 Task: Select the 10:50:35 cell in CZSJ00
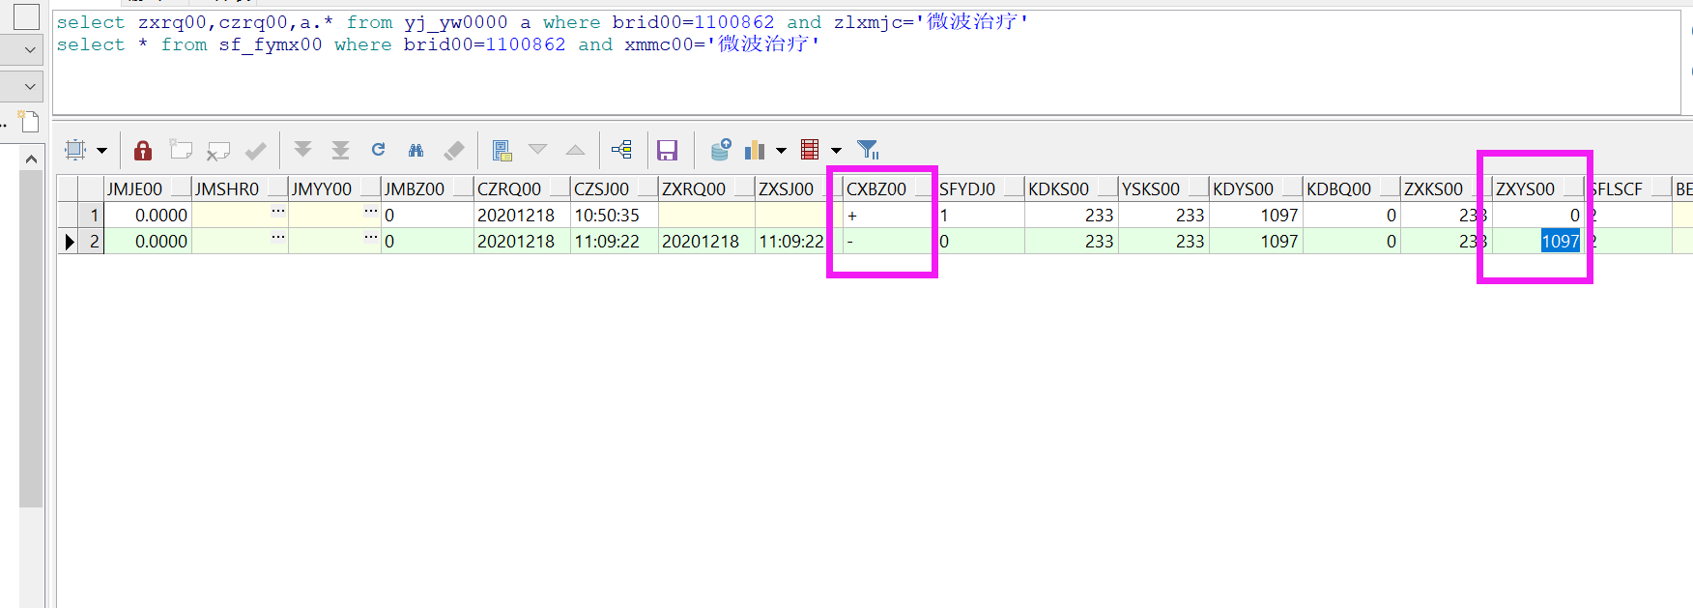tap(614, 215)
